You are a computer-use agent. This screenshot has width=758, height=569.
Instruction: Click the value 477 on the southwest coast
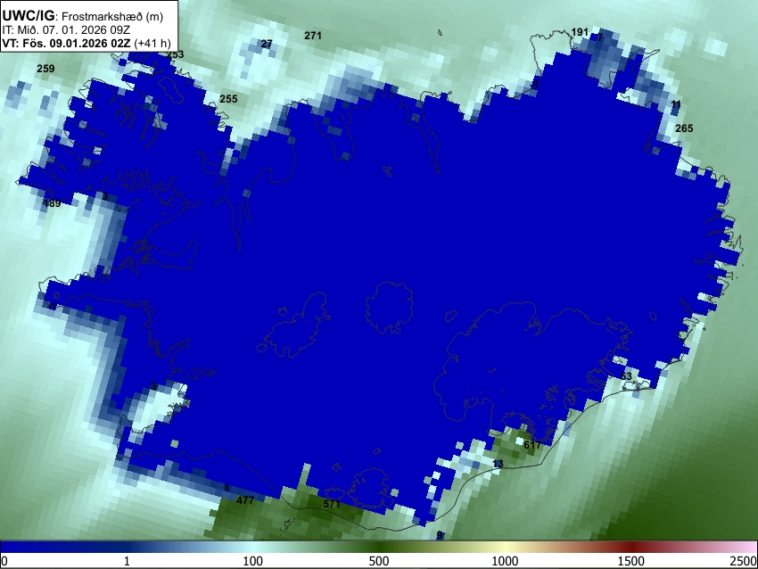click(x=245, y=499)
